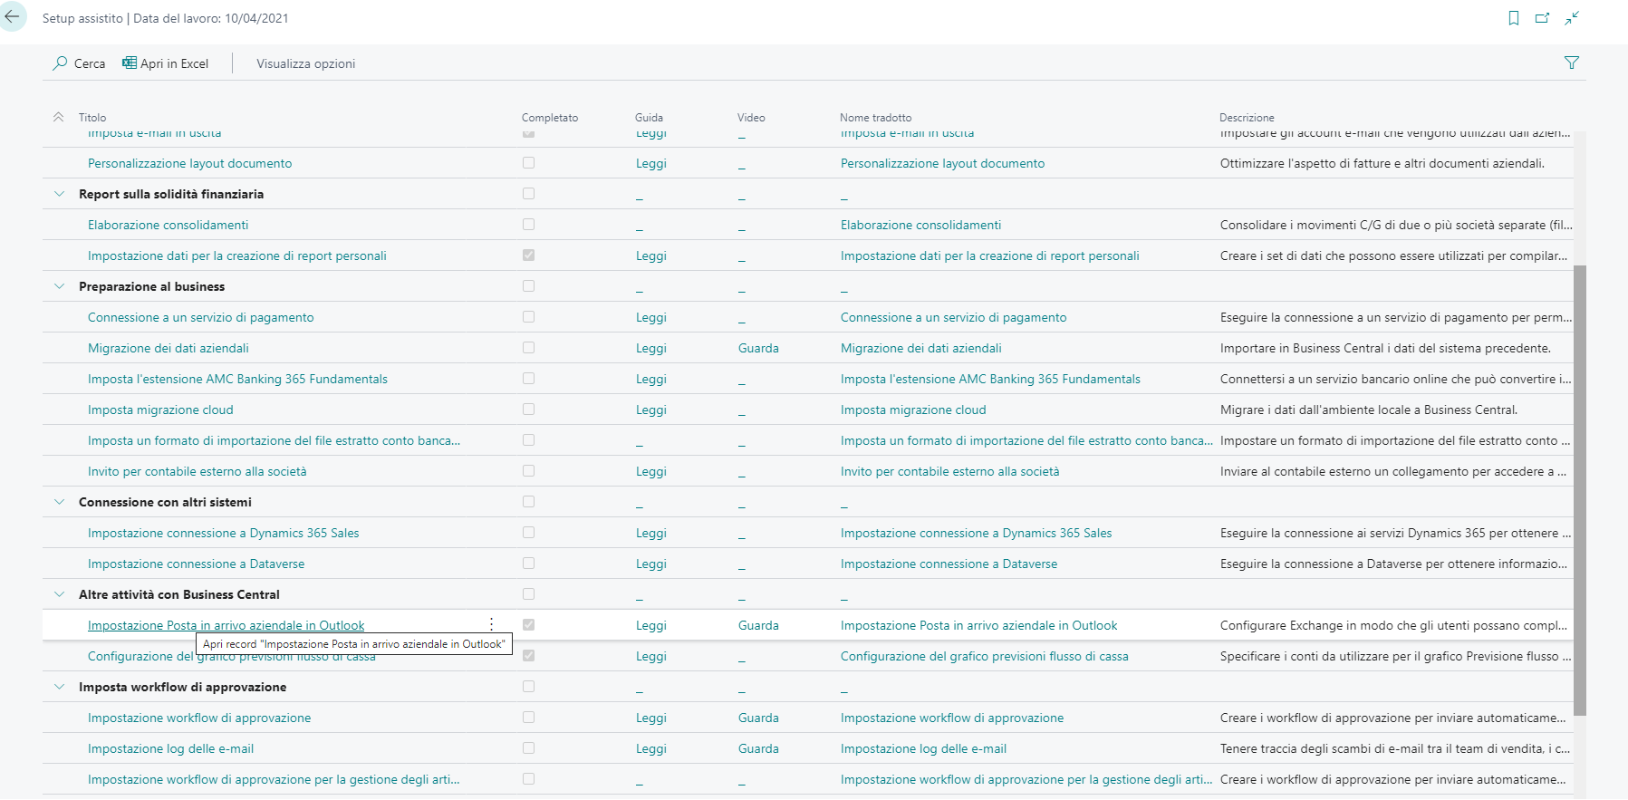Sort by Guida column header
This screenshot has width=1628, height=800.
pos(649,118)
